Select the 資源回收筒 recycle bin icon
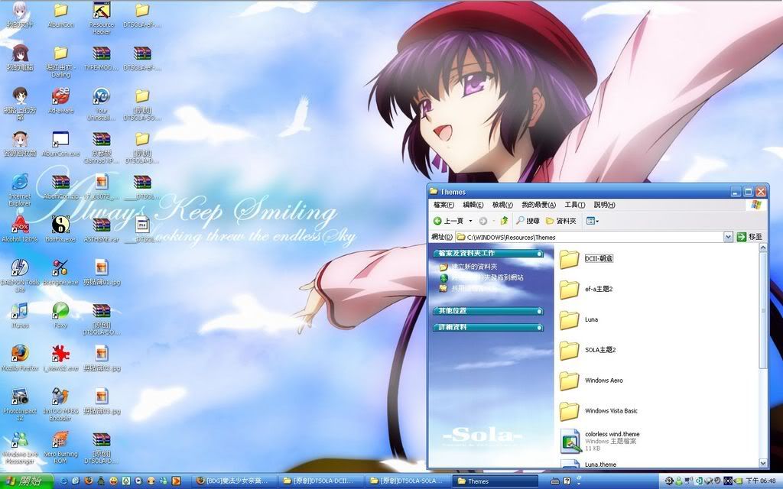This screenshot has width=783, height=489. click(19, 143)
